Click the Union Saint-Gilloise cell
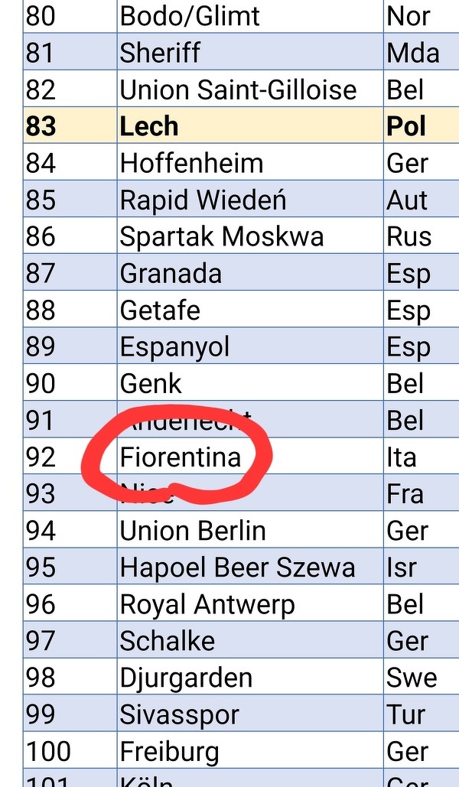Screen dimensions: 459x787 pos(238,90)
